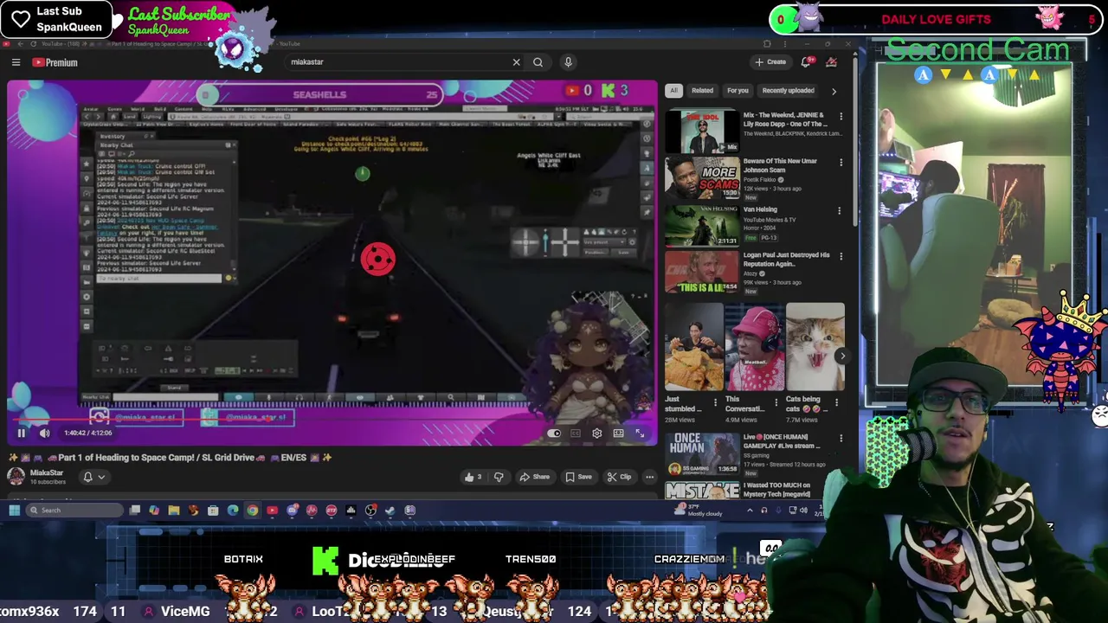Click the Windows taskbar Search box
The image size is (1108, 623).
tap(75, 510)
